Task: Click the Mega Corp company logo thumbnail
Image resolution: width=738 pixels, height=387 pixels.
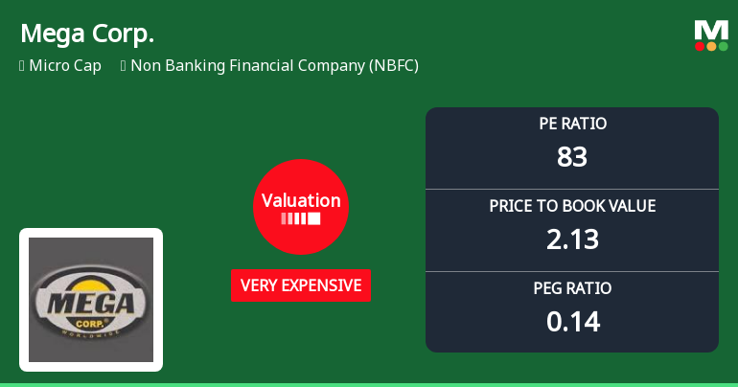Action: pos(91,300)
